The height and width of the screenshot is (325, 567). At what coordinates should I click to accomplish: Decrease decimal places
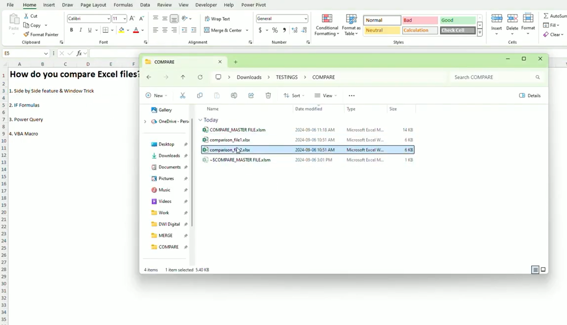point(304,30)
